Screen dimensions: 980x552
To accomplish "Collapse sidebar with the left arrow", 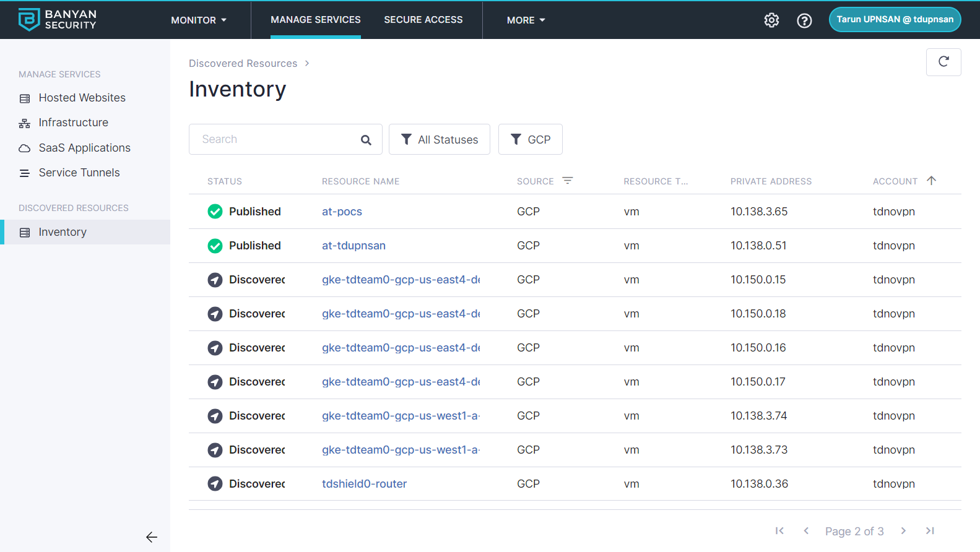I will point(152,537).
